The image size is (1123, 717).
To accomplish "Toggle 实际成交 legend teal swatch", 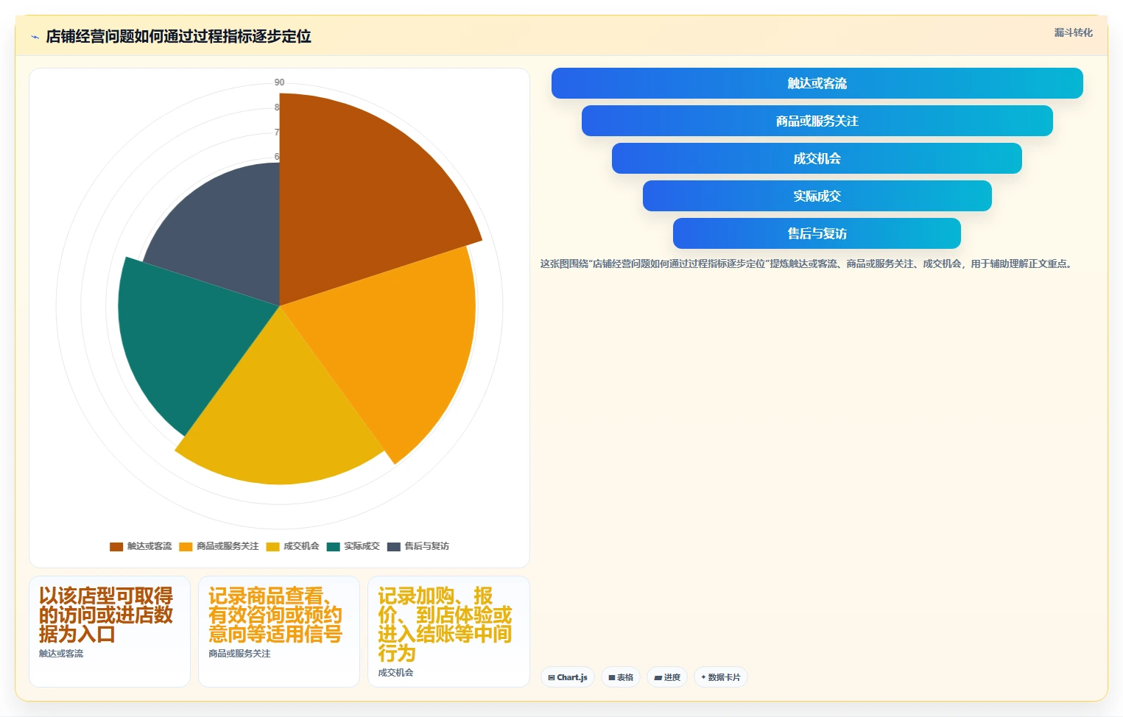I will [x=334, y=546].
